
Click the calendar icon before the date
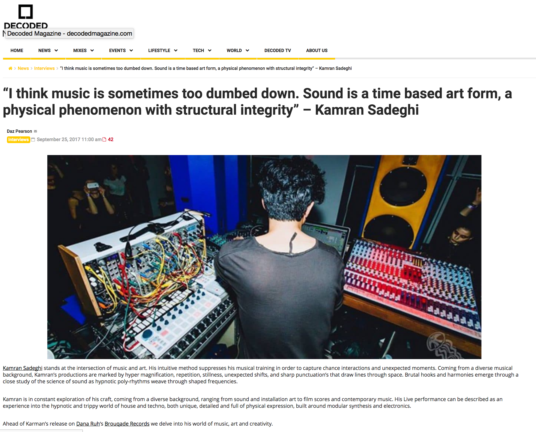pos(33,139)
